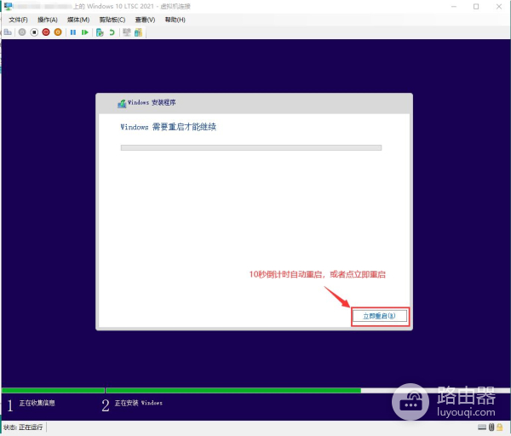This screenshot has width=511, height=436.
Task: Close the virtual machine connection window
Action: pos(499,7)
